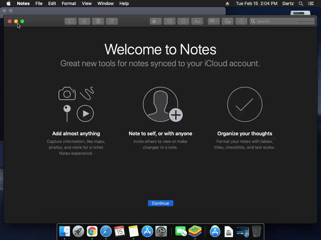The image size is (321, 240).
Task: Click the trash delete note icon
Action: 98,22
